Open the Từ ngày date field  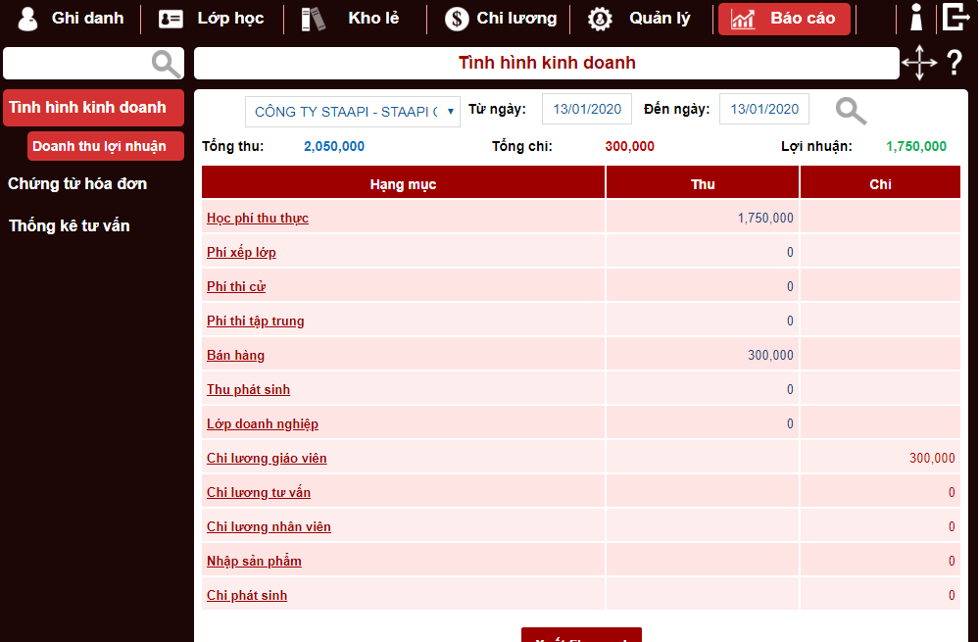pyautogui.click(x=587, y=110)
